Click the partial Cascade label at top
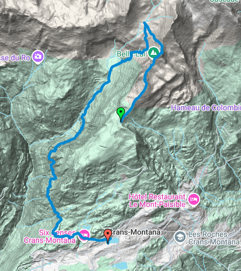Screen dimensions: 241x271 (x=224, y=1)
